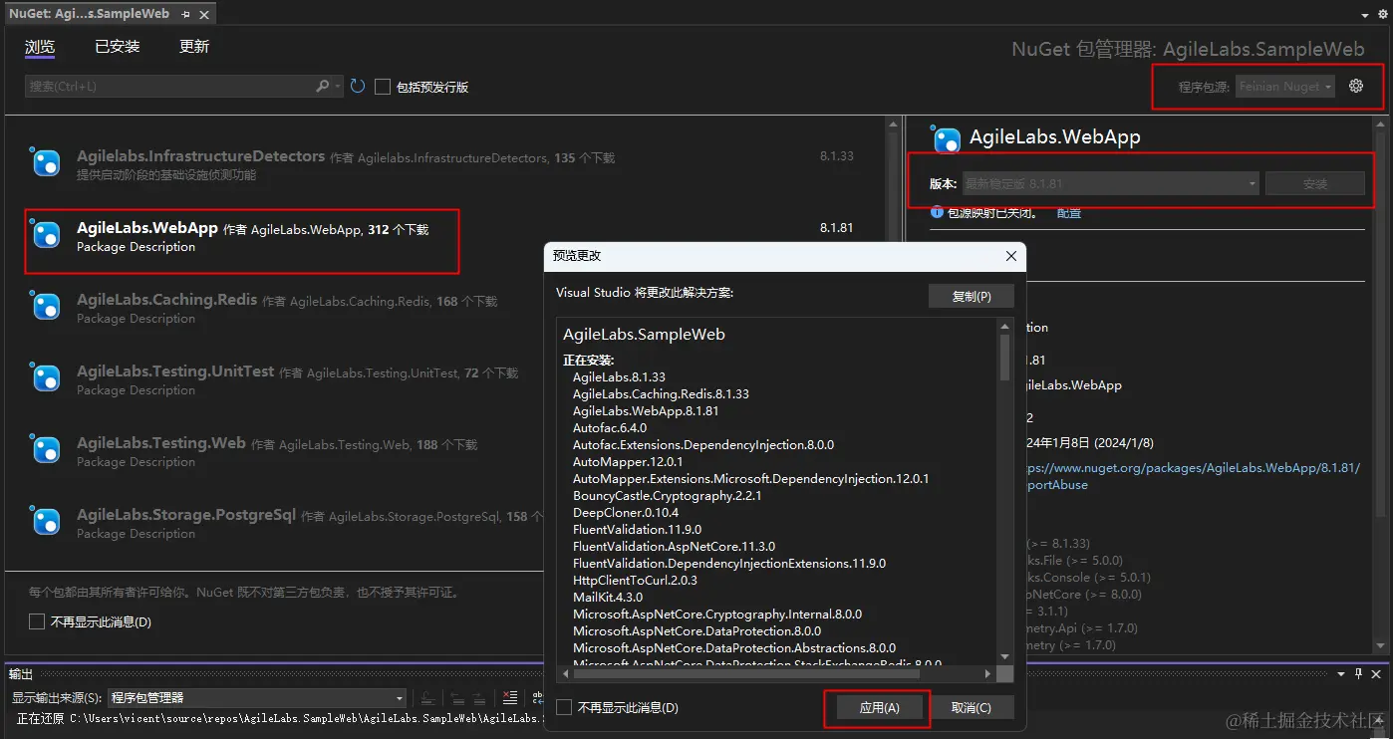Screen dimensions: 1393x739
Task: Click the AgileLabs.WebApp package icon in list
Action: click(x=46, y=234)
